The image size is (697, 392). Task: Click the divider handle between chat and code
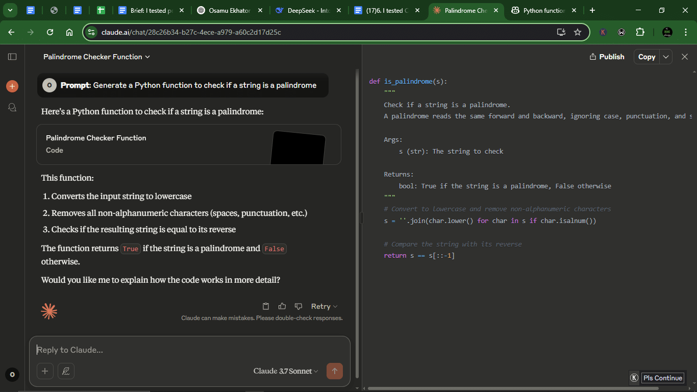(362, 218)
